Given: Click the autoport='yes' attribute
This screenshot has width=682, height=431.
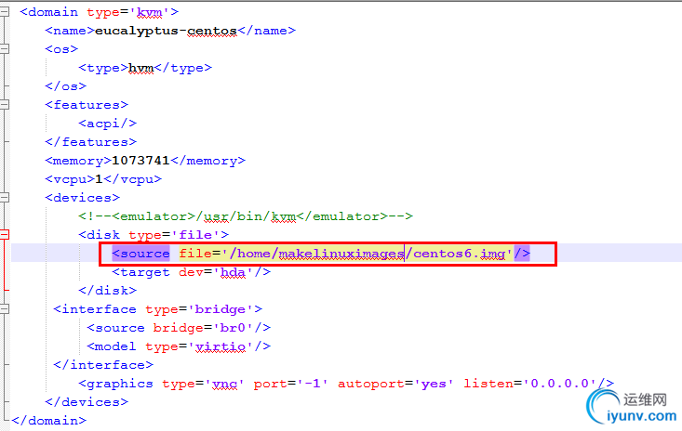Looking at the screenshot, I should pos(395,384).
